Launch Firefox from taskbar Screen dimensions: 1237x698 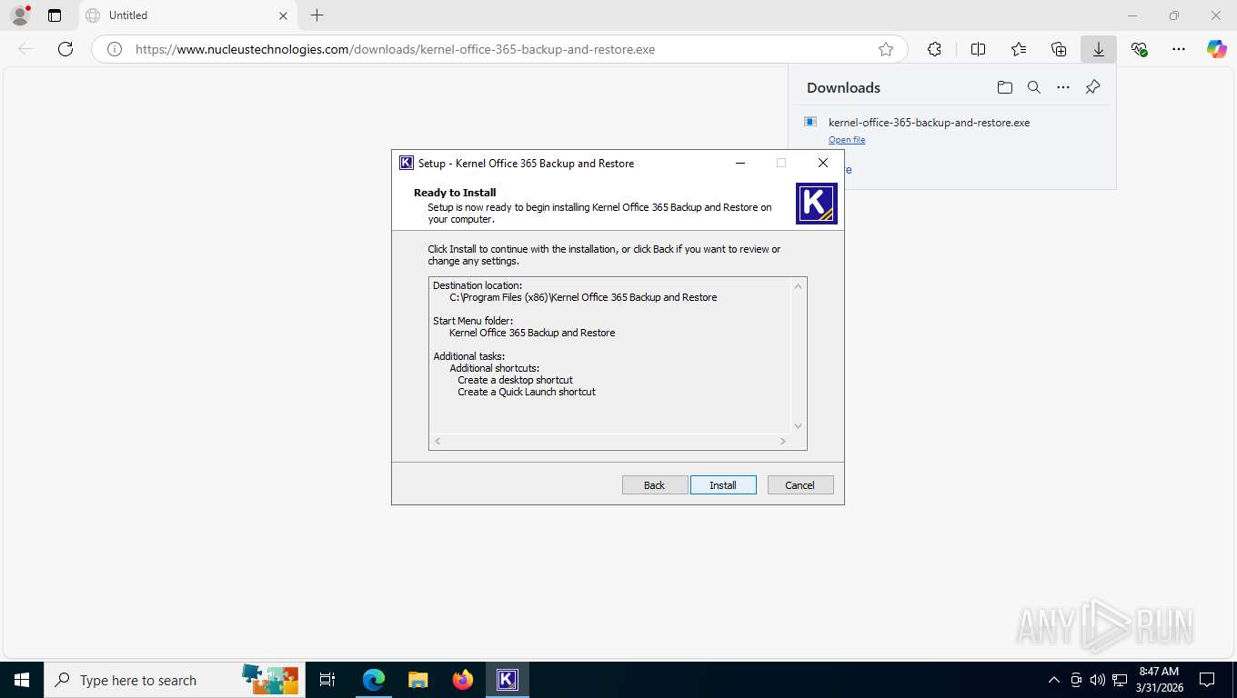pyautogui.click(x=463, y=680)
